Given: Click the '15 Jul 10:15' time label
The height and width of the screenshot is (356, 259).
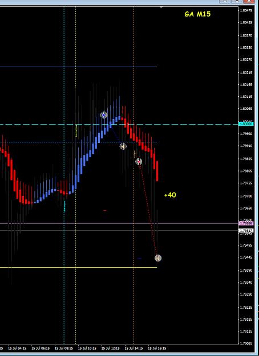Looking at the screenshot, I should pos(87,348).
